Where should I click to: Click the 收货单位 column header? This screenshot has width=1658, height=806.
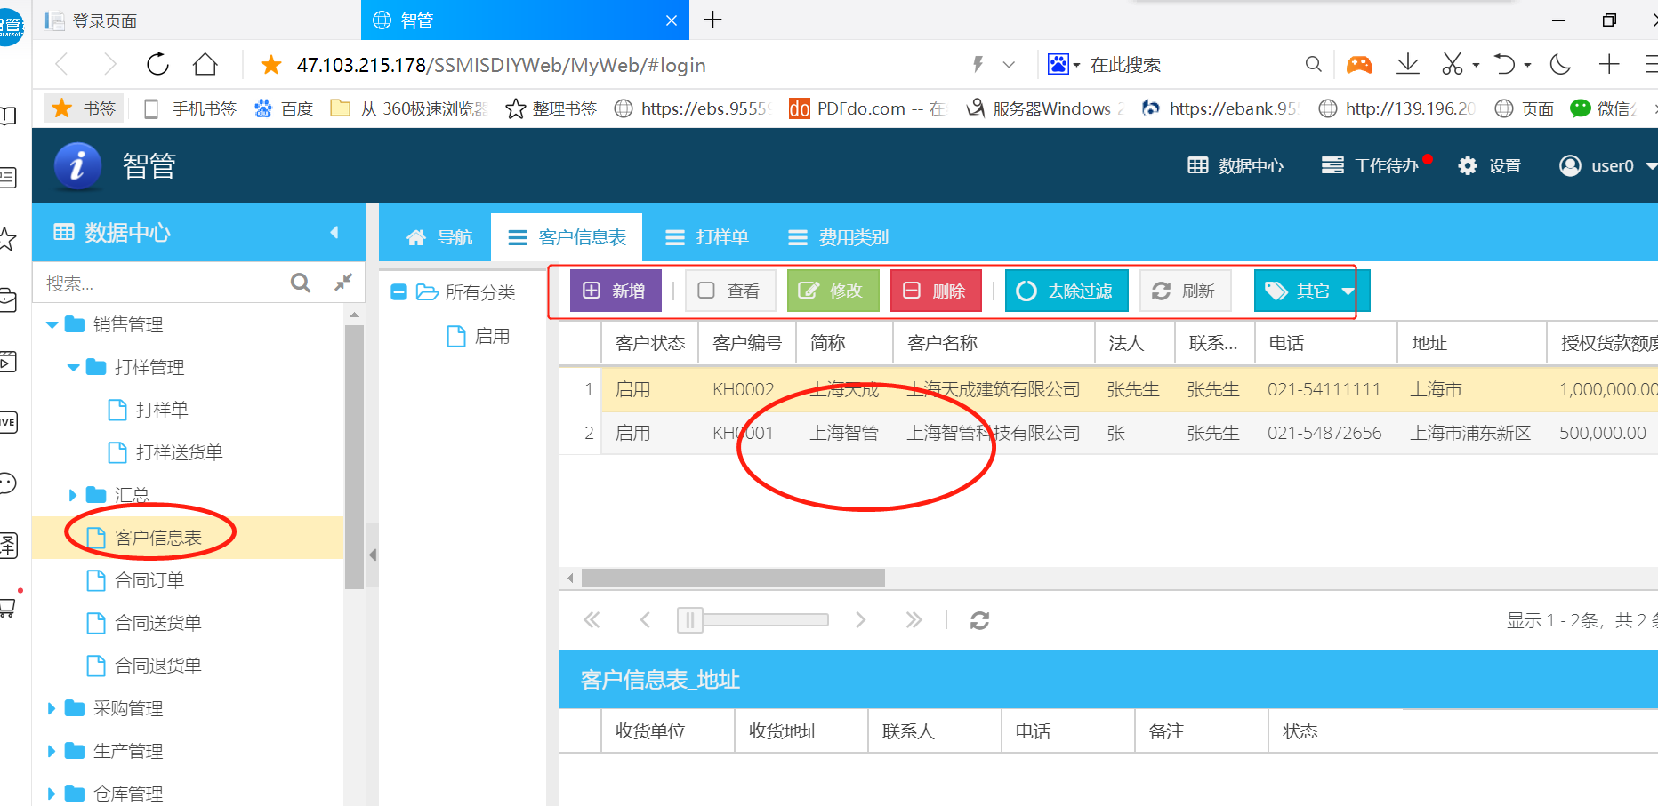(x=668, y=730)
